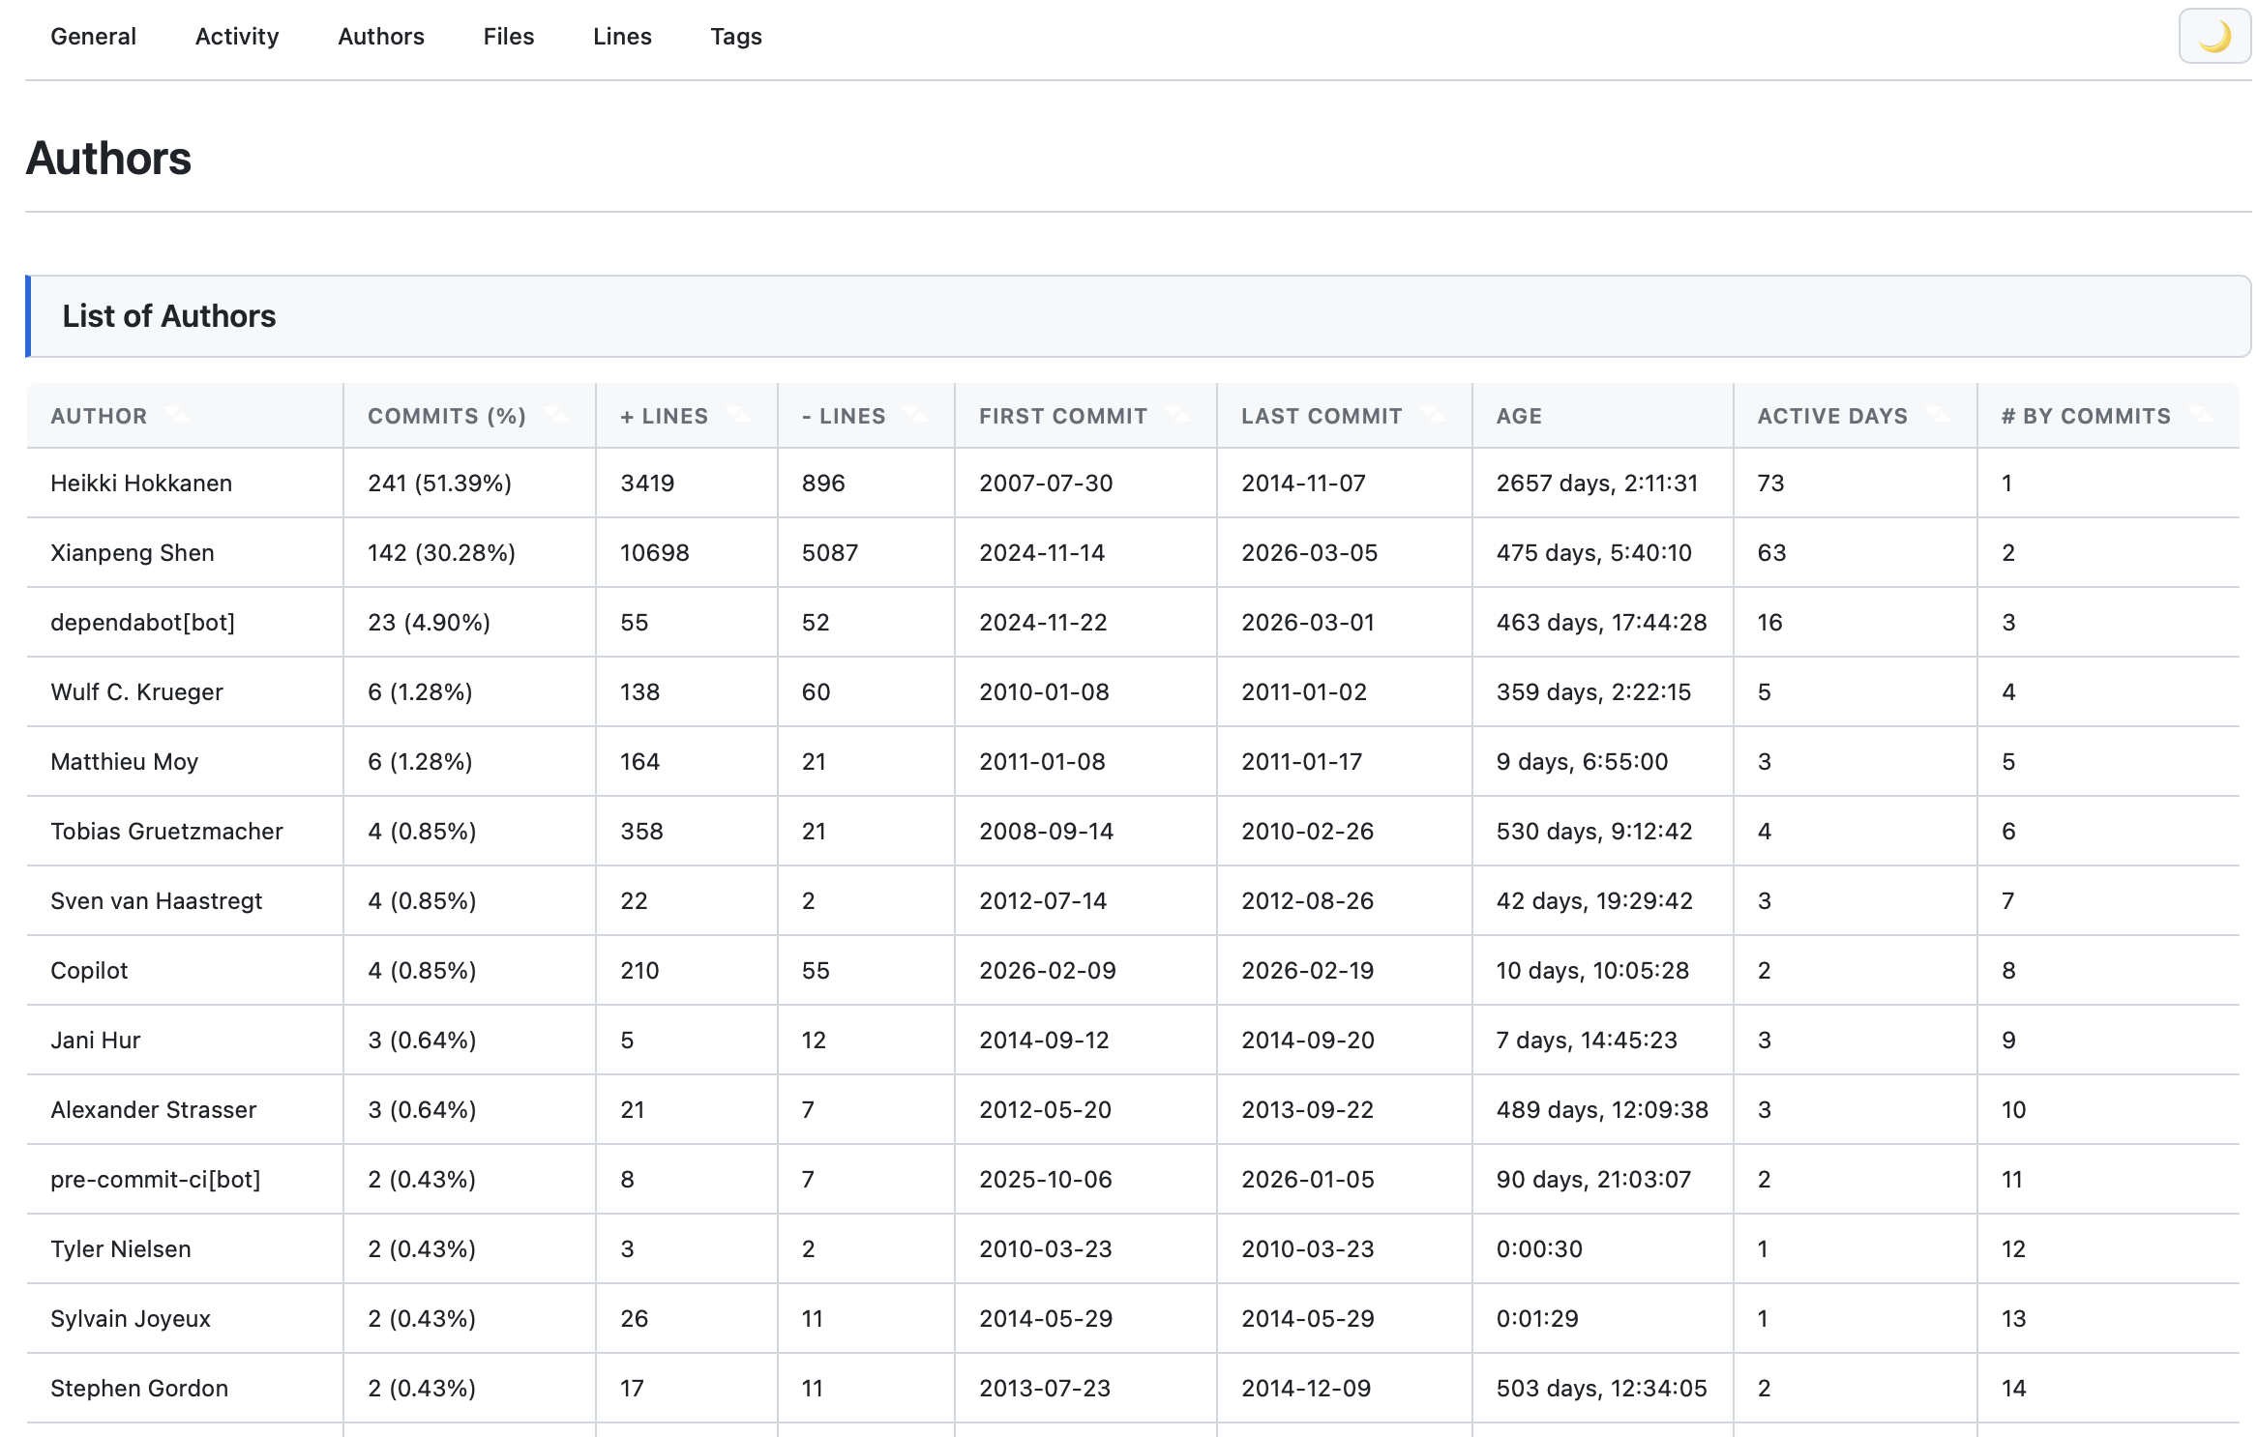Click the Xianpeng Shen author cell
This screenshot has width=2258, height=1437.
(x=133, y=553)
